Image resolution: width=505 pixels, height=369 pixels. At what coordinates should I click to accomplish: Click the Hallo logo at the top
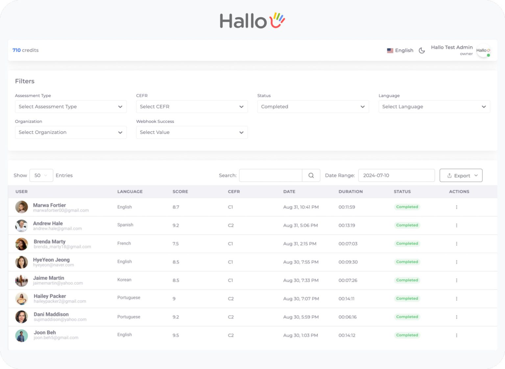tap(252, 20)
